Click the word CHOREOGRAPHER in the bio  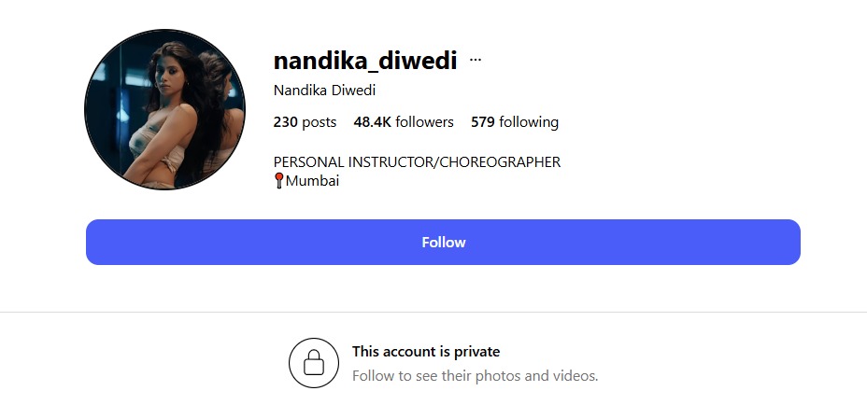coord(500,161)
